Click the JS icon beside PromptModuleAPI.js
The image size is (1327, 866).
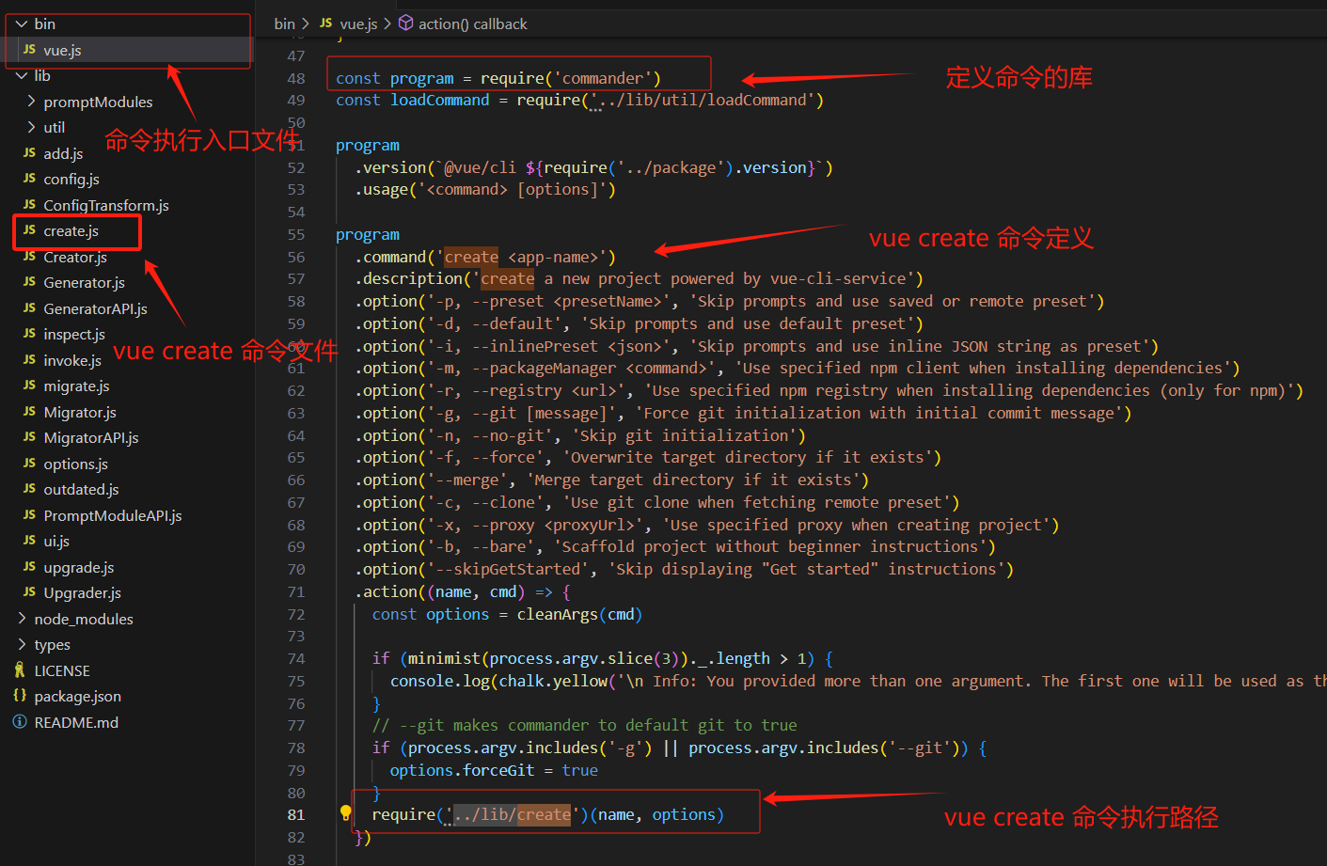click(29, 515)
